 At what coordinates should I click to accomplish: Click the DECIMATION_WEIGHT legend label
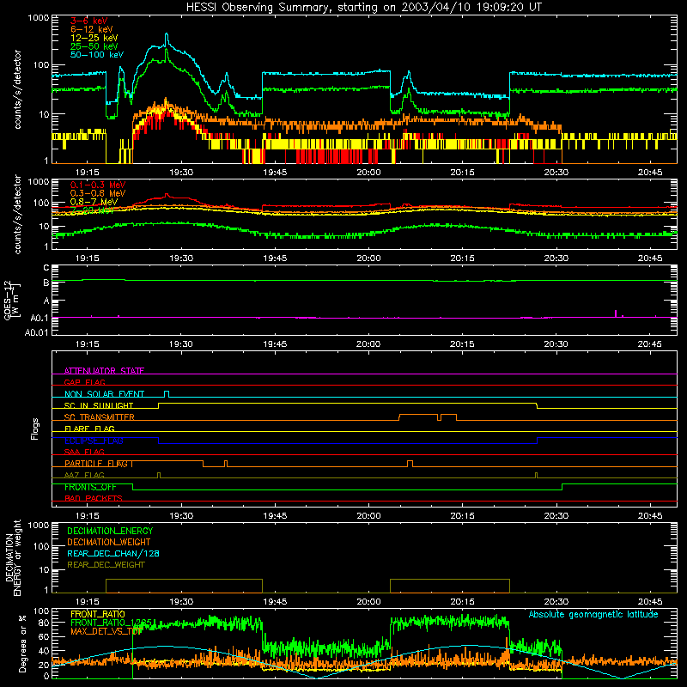point(109,543)
